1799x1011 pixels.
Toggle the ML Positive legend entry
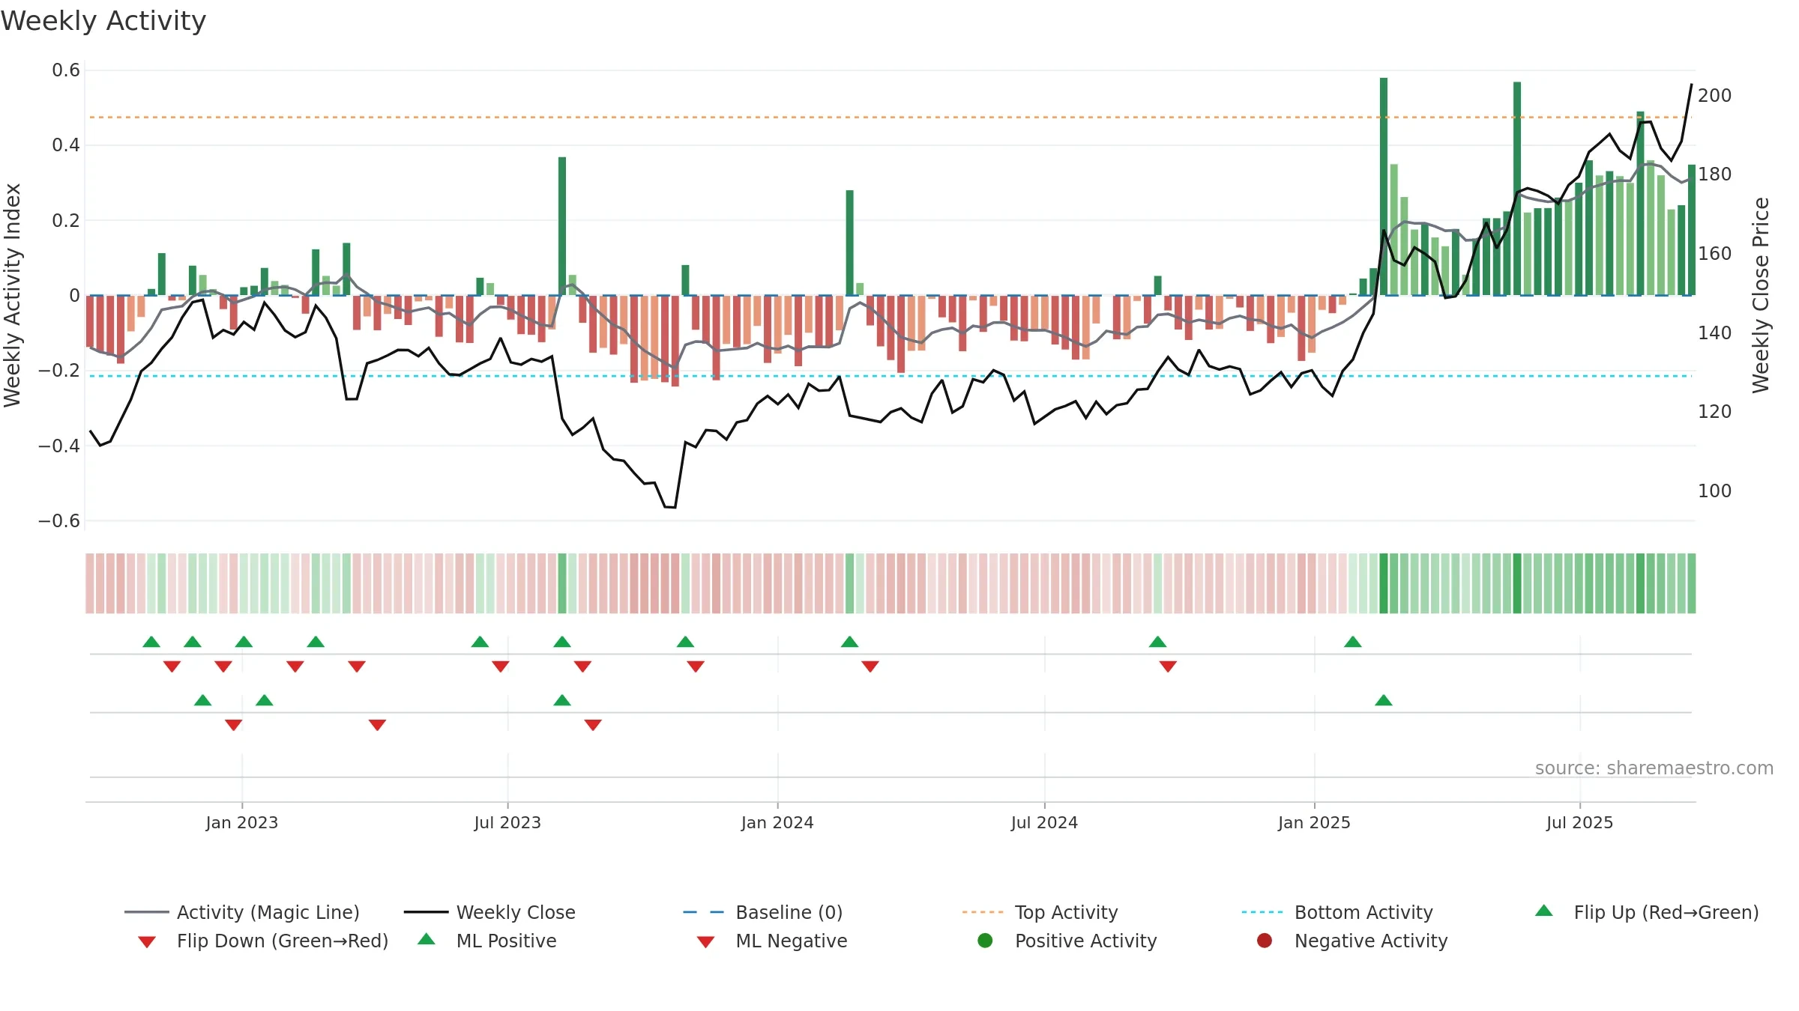coord(487,941)
